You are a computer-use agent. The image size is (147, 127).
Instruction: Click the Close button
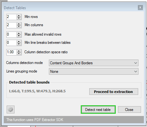(x=129, y=110)
